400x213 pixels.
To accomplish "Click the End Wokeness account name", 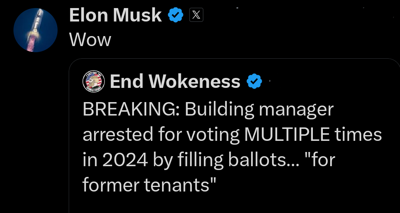I will pyautogui.click(x=175, y=81).
